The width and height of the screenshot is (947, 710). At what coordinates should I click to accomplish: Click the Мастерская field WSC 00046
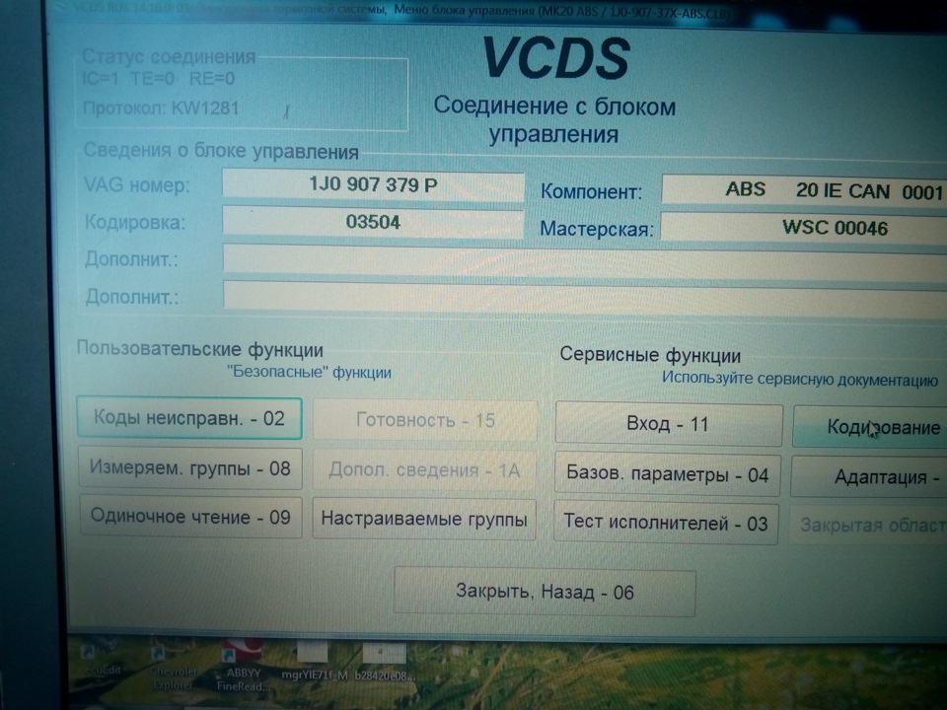pyautogui.click(x=804, y=227)
